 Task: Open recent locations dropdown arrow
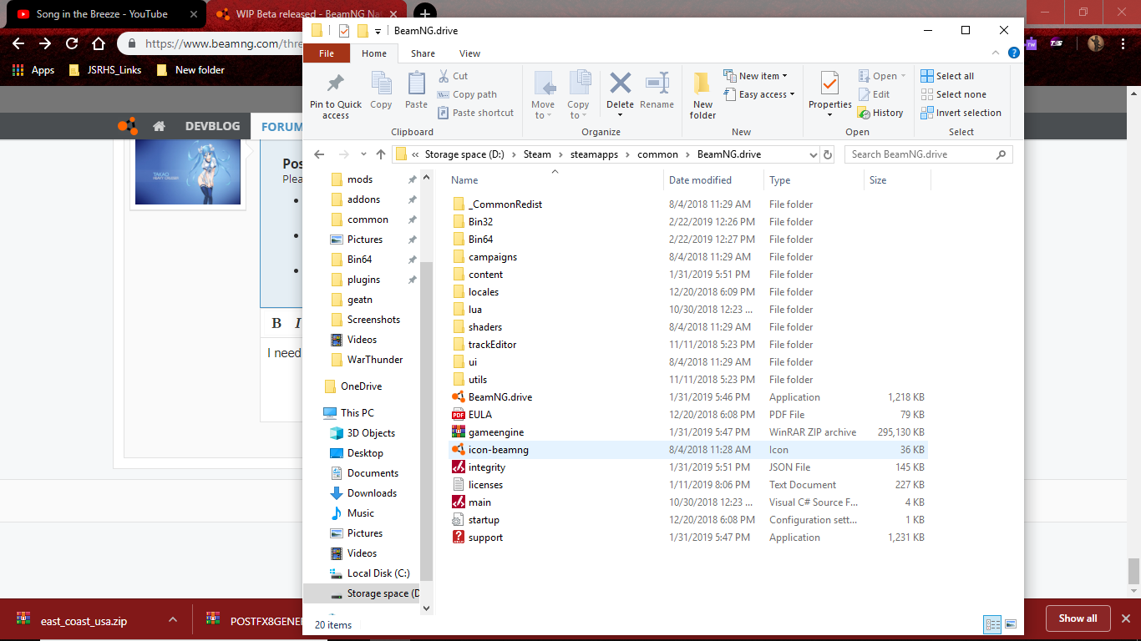363,154
